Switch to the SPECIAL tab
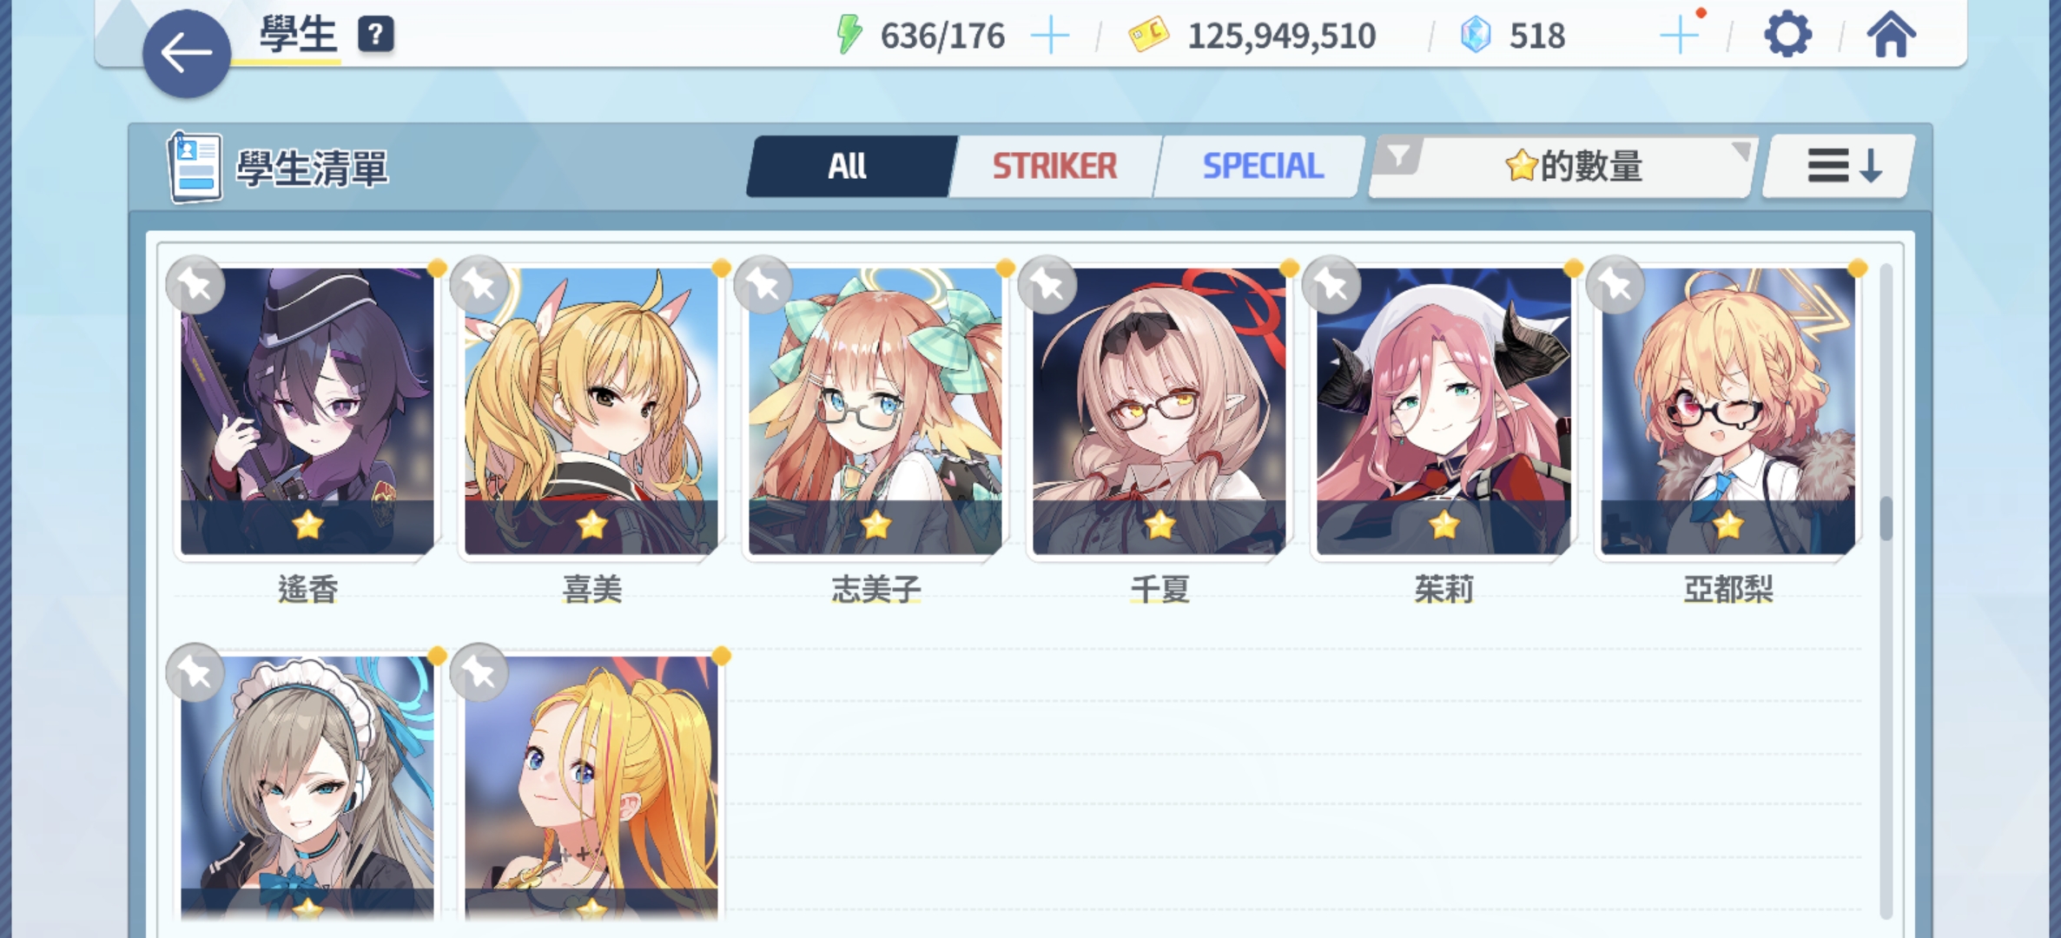This screenshot has height=938, width=2061. [1263, 166]
